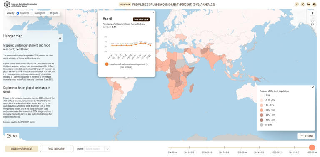Click the ≥2.5% - 5% legend swatch

click(x=262, y=100)
